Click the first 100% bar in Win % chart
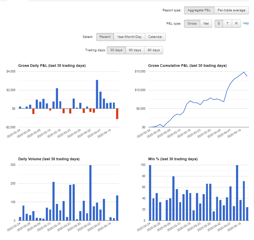The height and width of the screenshot is (240, 254). point(150,193)
